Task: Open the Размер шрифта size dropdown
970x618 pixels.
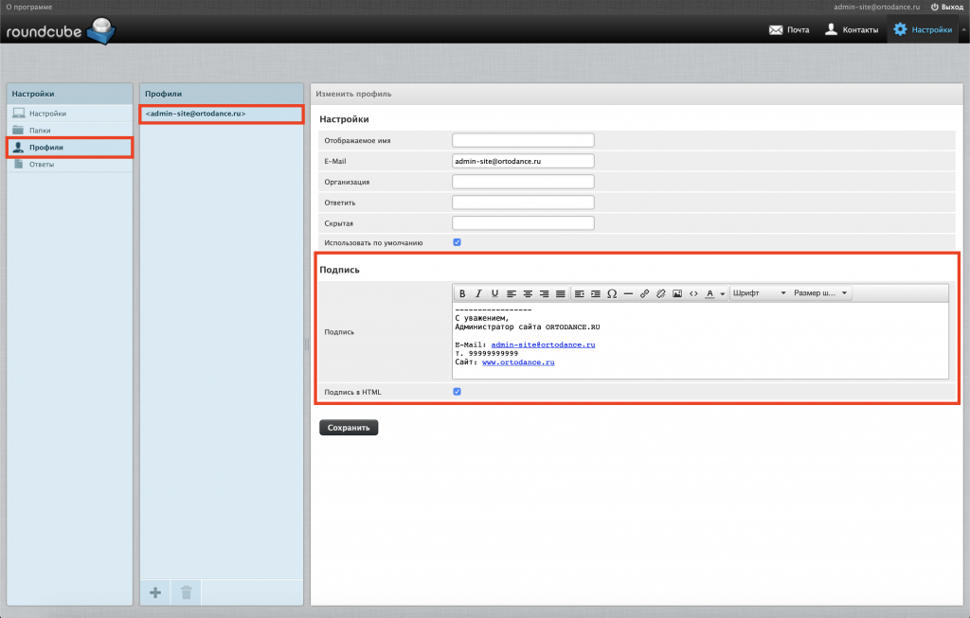Action: 821,293
